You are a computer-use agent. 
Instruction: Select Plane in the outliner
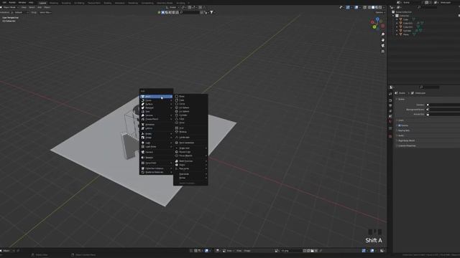406,34
